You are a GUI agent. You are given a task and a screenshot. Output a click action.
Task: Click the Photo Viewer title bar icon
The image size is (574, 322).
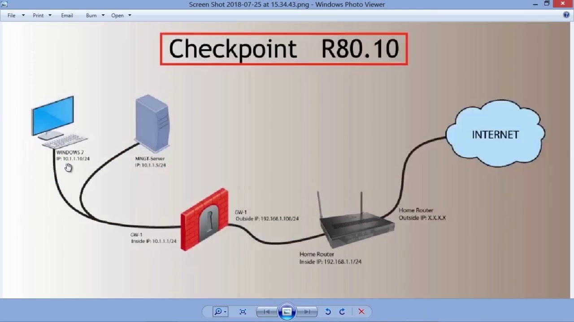(x=4, y=4)
